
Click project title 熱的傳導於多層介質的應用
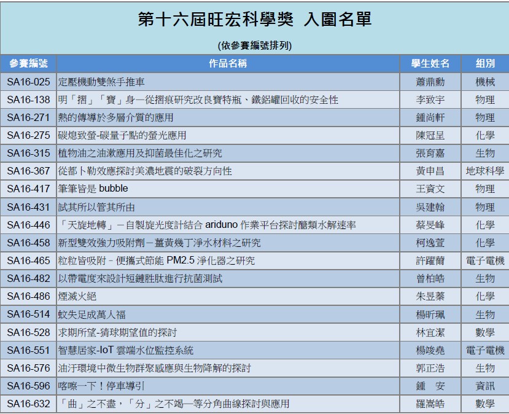pyautogui.click(x=115, y=117)
